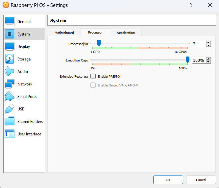Decrease execution cap with down arrow
This screenshot has height=188, width=219.
[x=208, y=62]
